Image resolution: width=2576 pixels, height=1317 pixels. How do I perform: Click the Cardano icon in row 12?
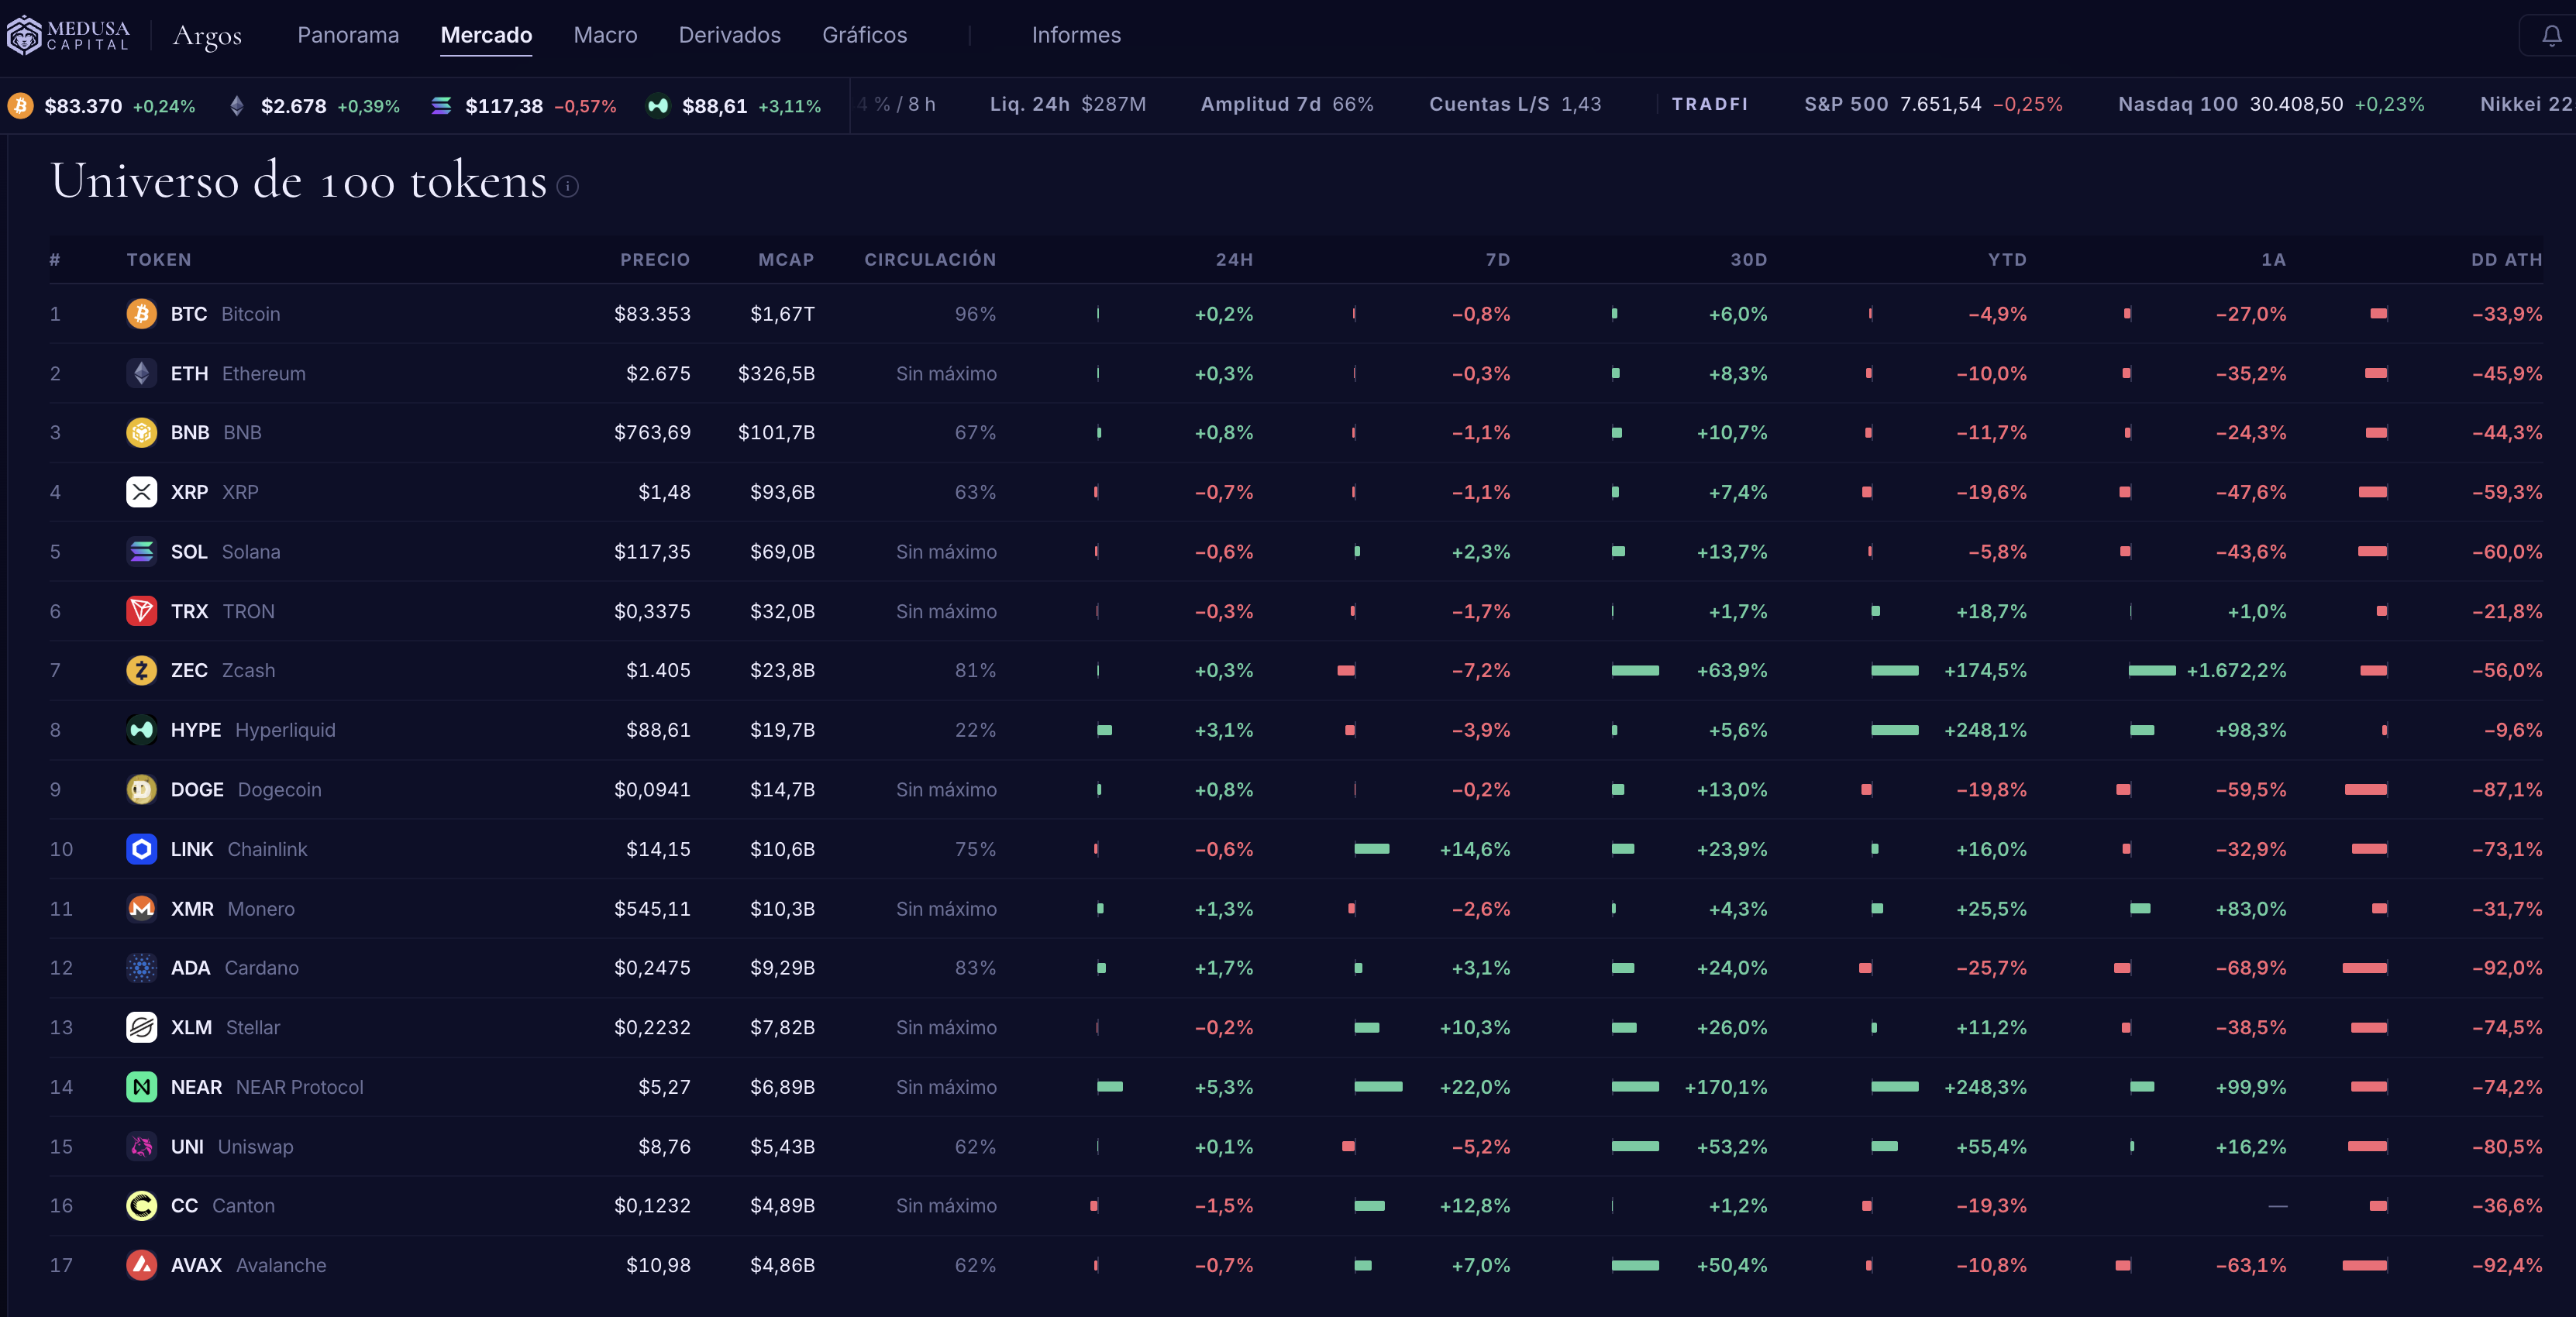141,967
